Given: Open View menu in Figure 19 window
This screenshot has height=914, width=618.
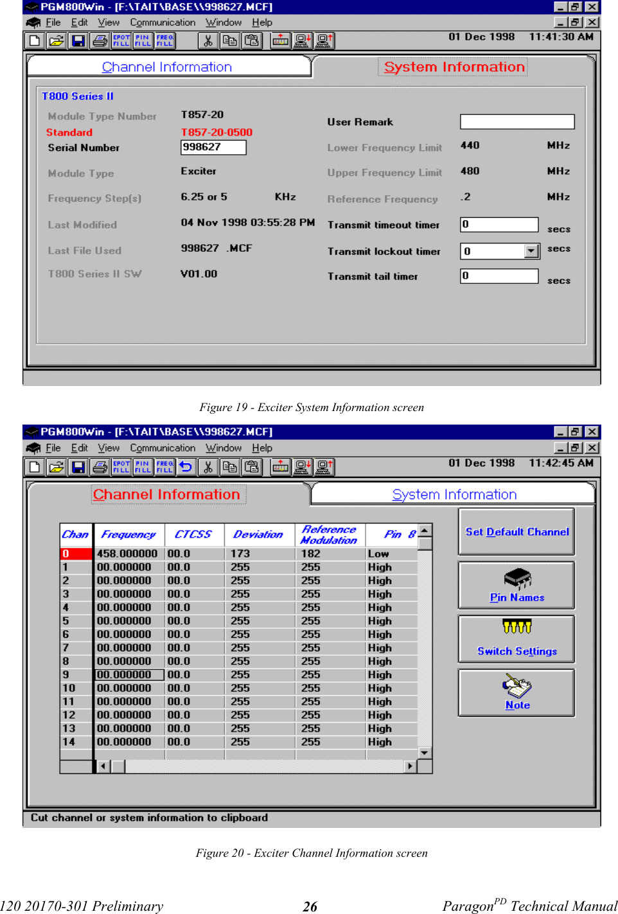Looking at the screenshot, I should [x=109, y=22].
